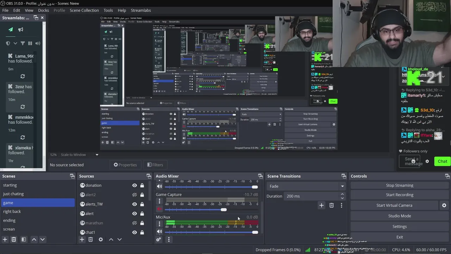
Task: Expand the Streamlabs safe-mode chevron
Action: coord(15,43)
